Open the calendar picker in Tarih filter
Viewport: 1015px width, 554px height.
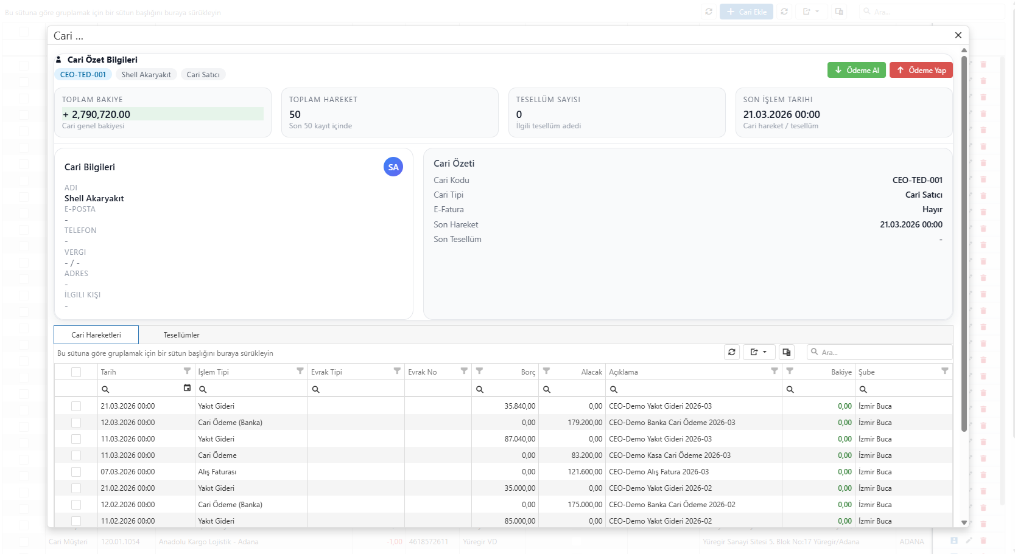pos(187,388)
